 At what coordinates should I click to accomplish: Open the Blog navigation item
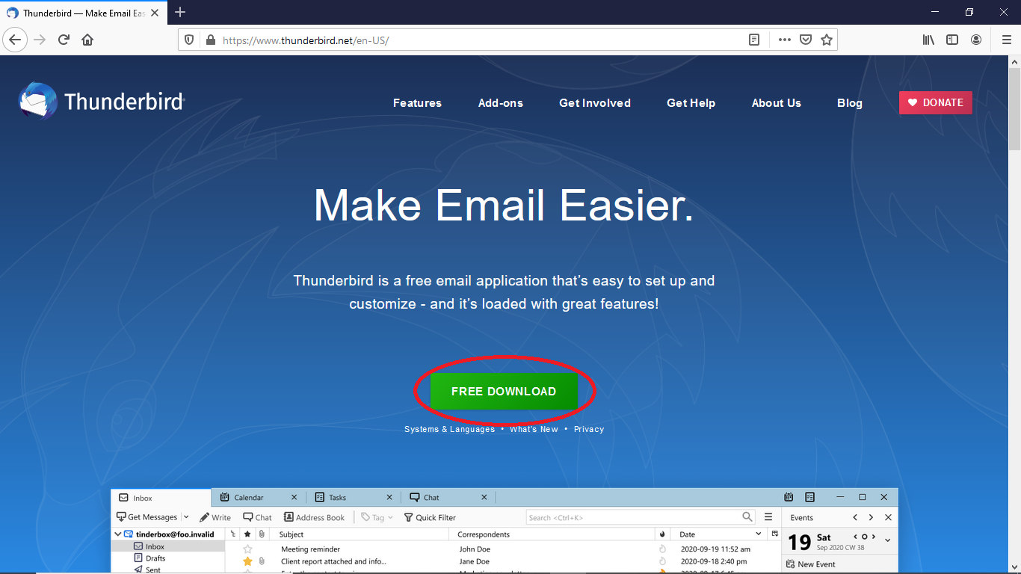click(x=850, y=103)
